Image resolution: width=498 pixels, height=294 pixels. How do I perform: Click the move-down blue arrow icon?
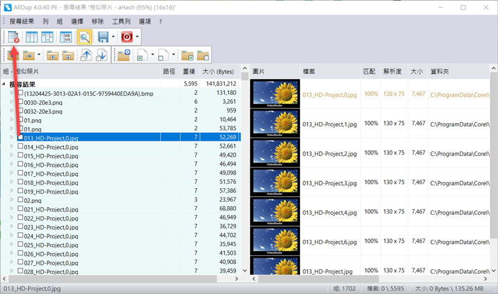click(101, 55)
